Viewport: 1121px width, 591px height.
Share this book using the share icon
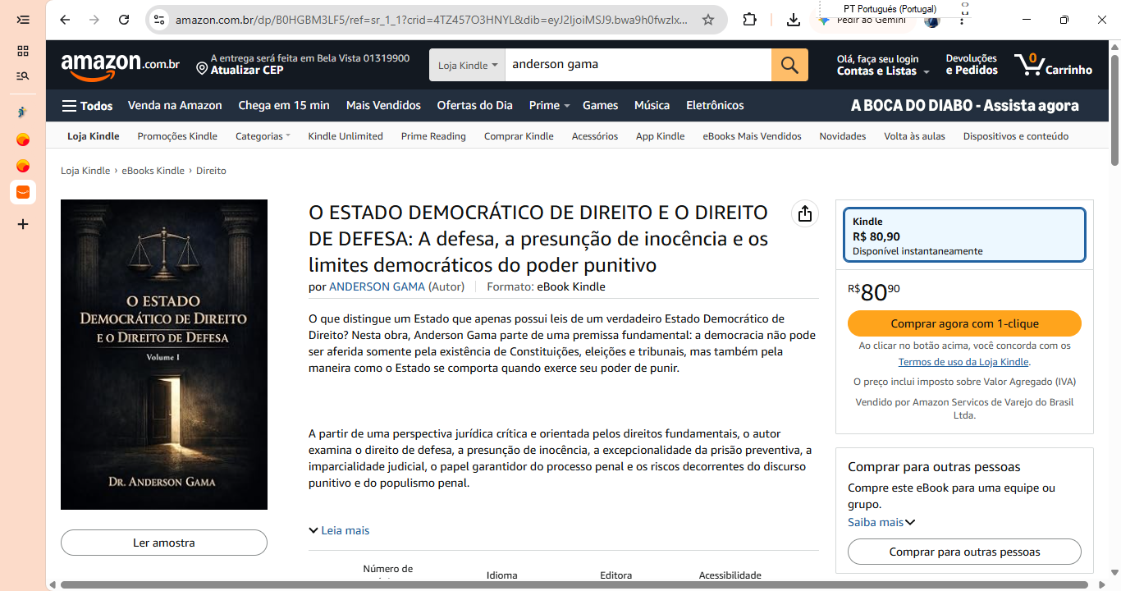pos(805,213)
